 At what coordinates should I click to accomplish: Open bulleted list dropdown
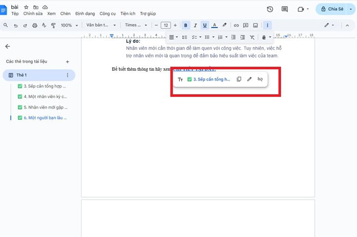210,37
